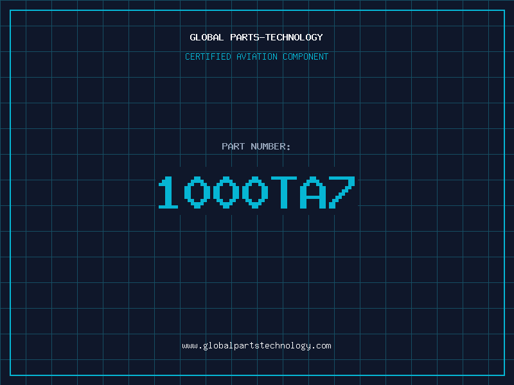
Task: Click the 'GLOBAL PARTS-TECHNOLOGY' header title
Action: pos(256,37)
